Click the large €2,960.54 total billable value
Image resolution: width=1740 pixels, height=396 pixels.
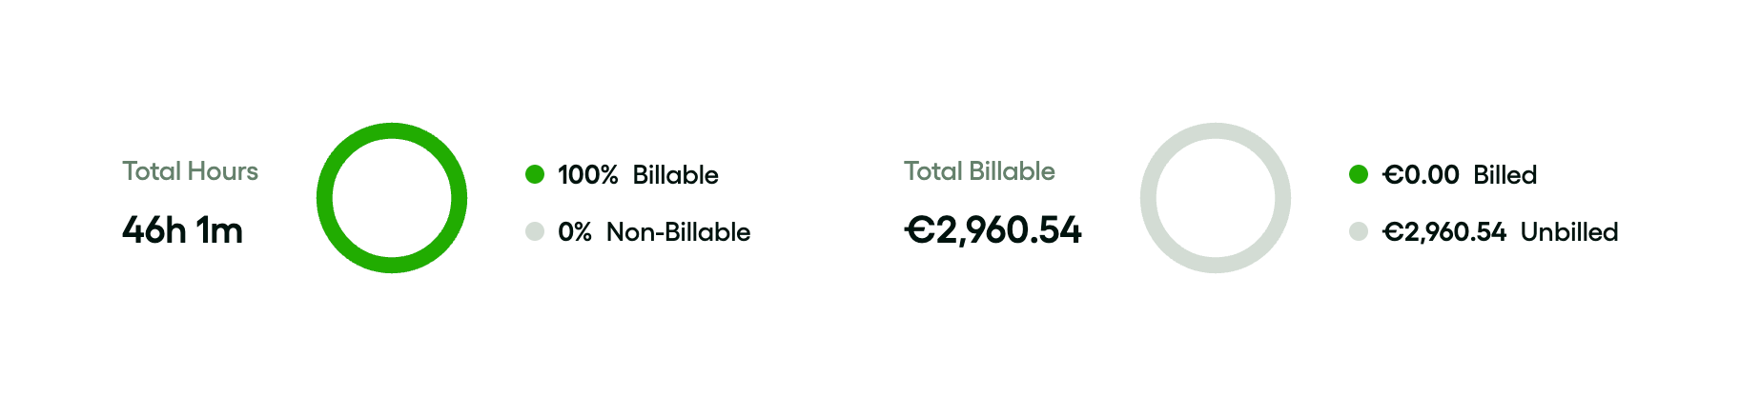pos(993,230)
